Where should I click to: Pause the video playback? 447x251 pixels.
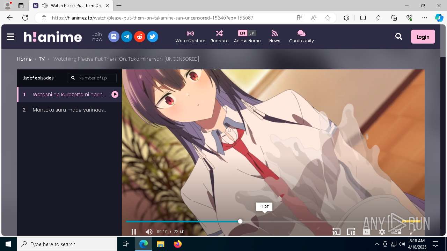[134, 232]
